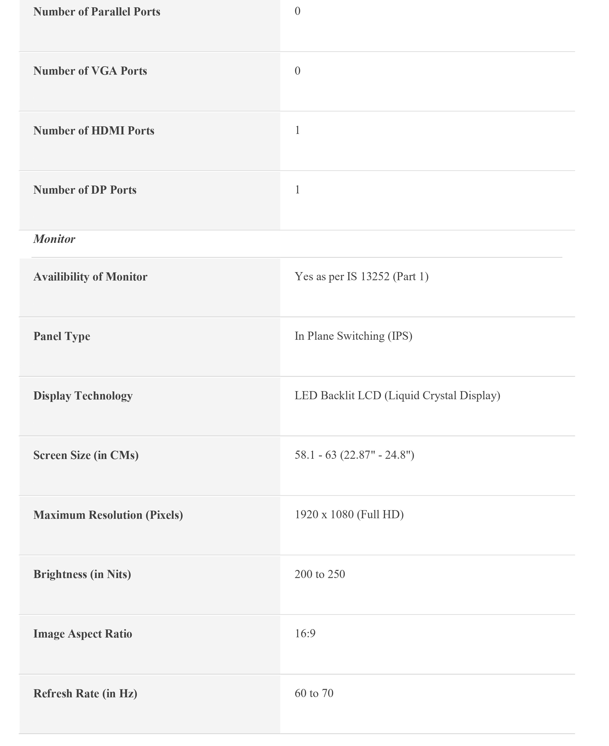
Task: Select the '200 to 250' brightness value
Action: pyautogui.click(x=320, y=574)
